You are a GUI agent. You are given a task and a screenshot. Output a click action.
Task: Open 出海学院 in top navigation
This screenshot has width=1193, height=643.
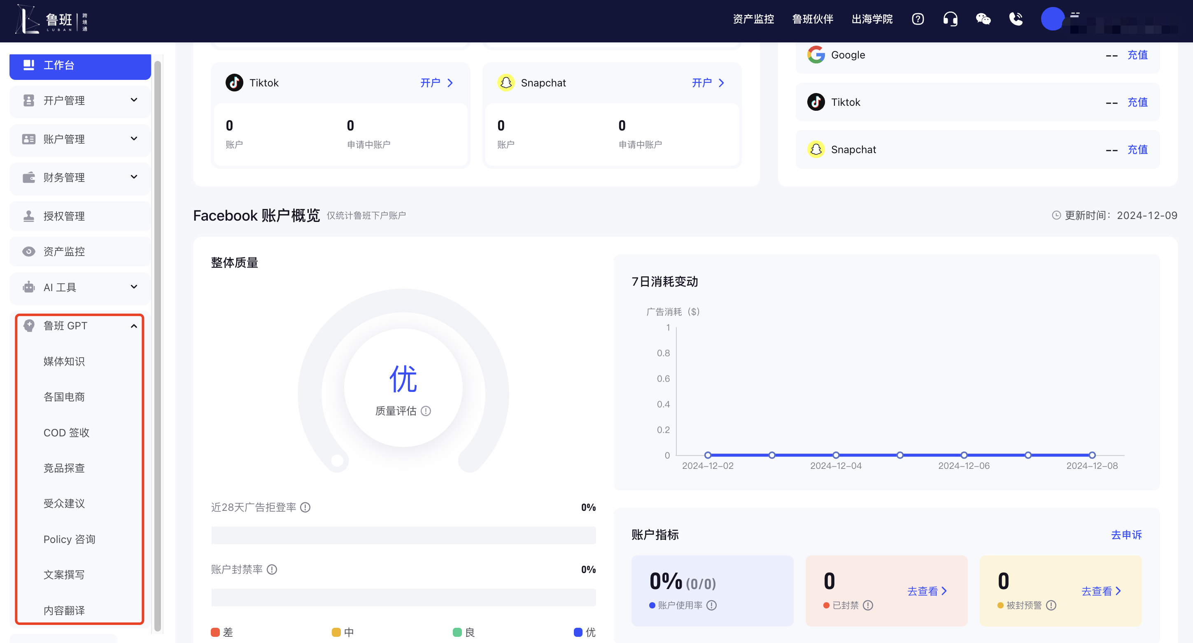click(x=872, y=19)
